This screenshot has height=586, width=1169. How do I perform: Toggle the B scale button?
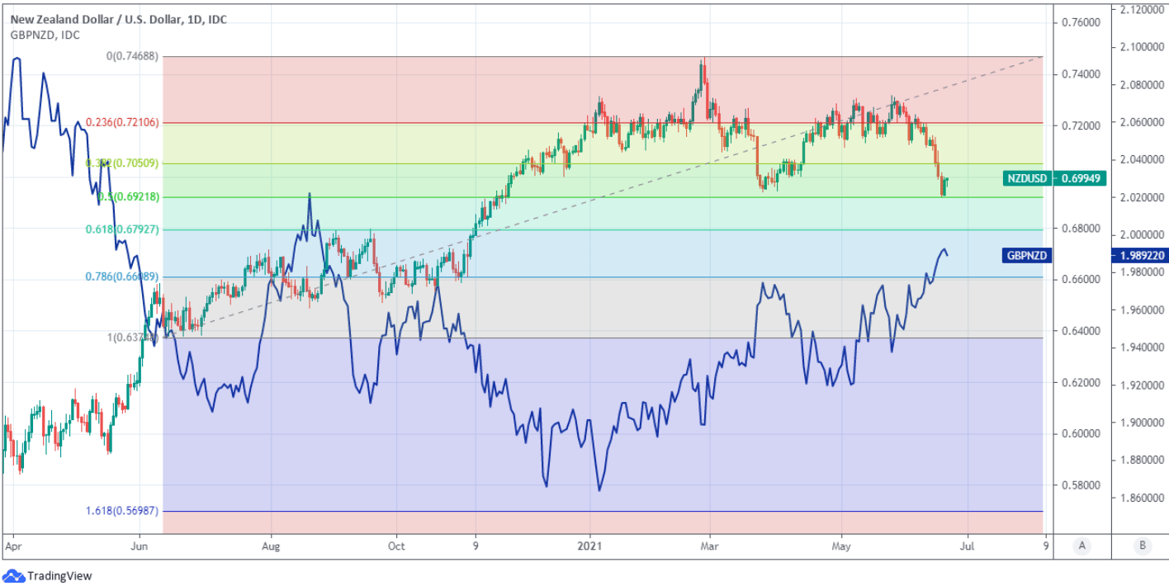coord(1142,546)
